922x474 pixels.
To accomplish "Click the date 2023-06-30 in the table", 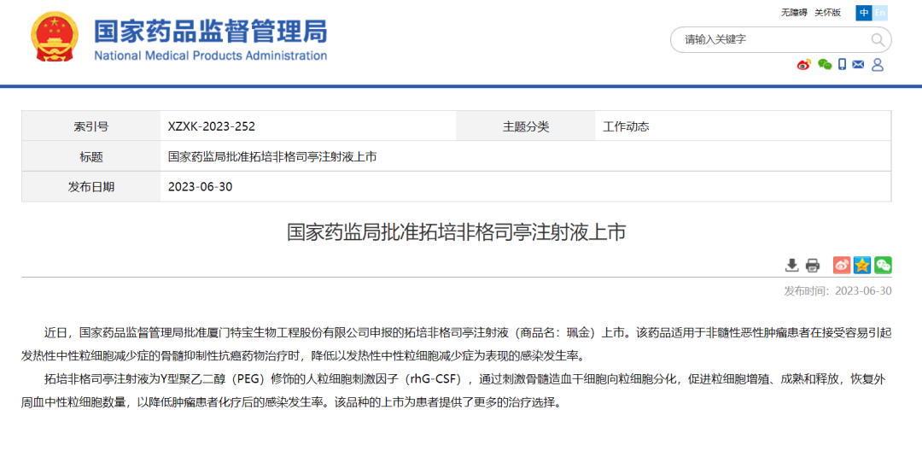I will (201, 187).
